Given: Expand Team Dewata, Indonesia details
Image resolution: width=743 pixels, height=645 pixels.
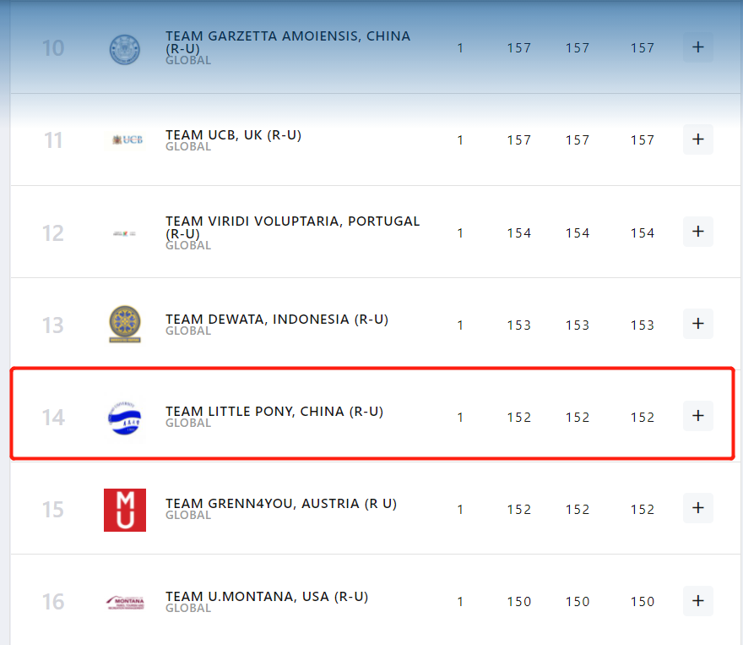Looking at the screenshot, I should [697, 324].
